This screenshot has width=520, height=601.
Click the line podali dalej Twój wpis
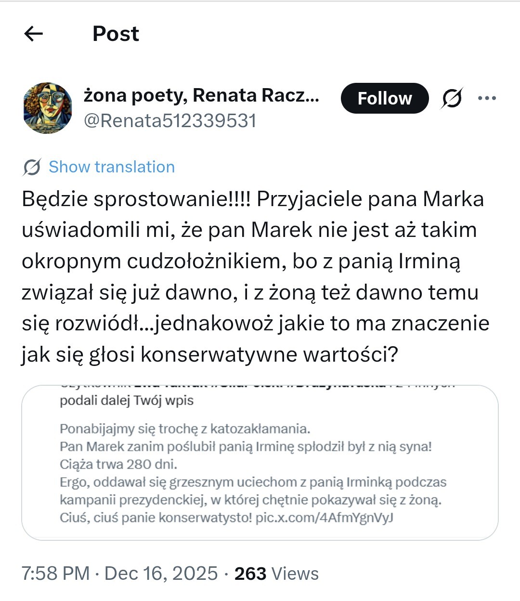tap(127, 401)
